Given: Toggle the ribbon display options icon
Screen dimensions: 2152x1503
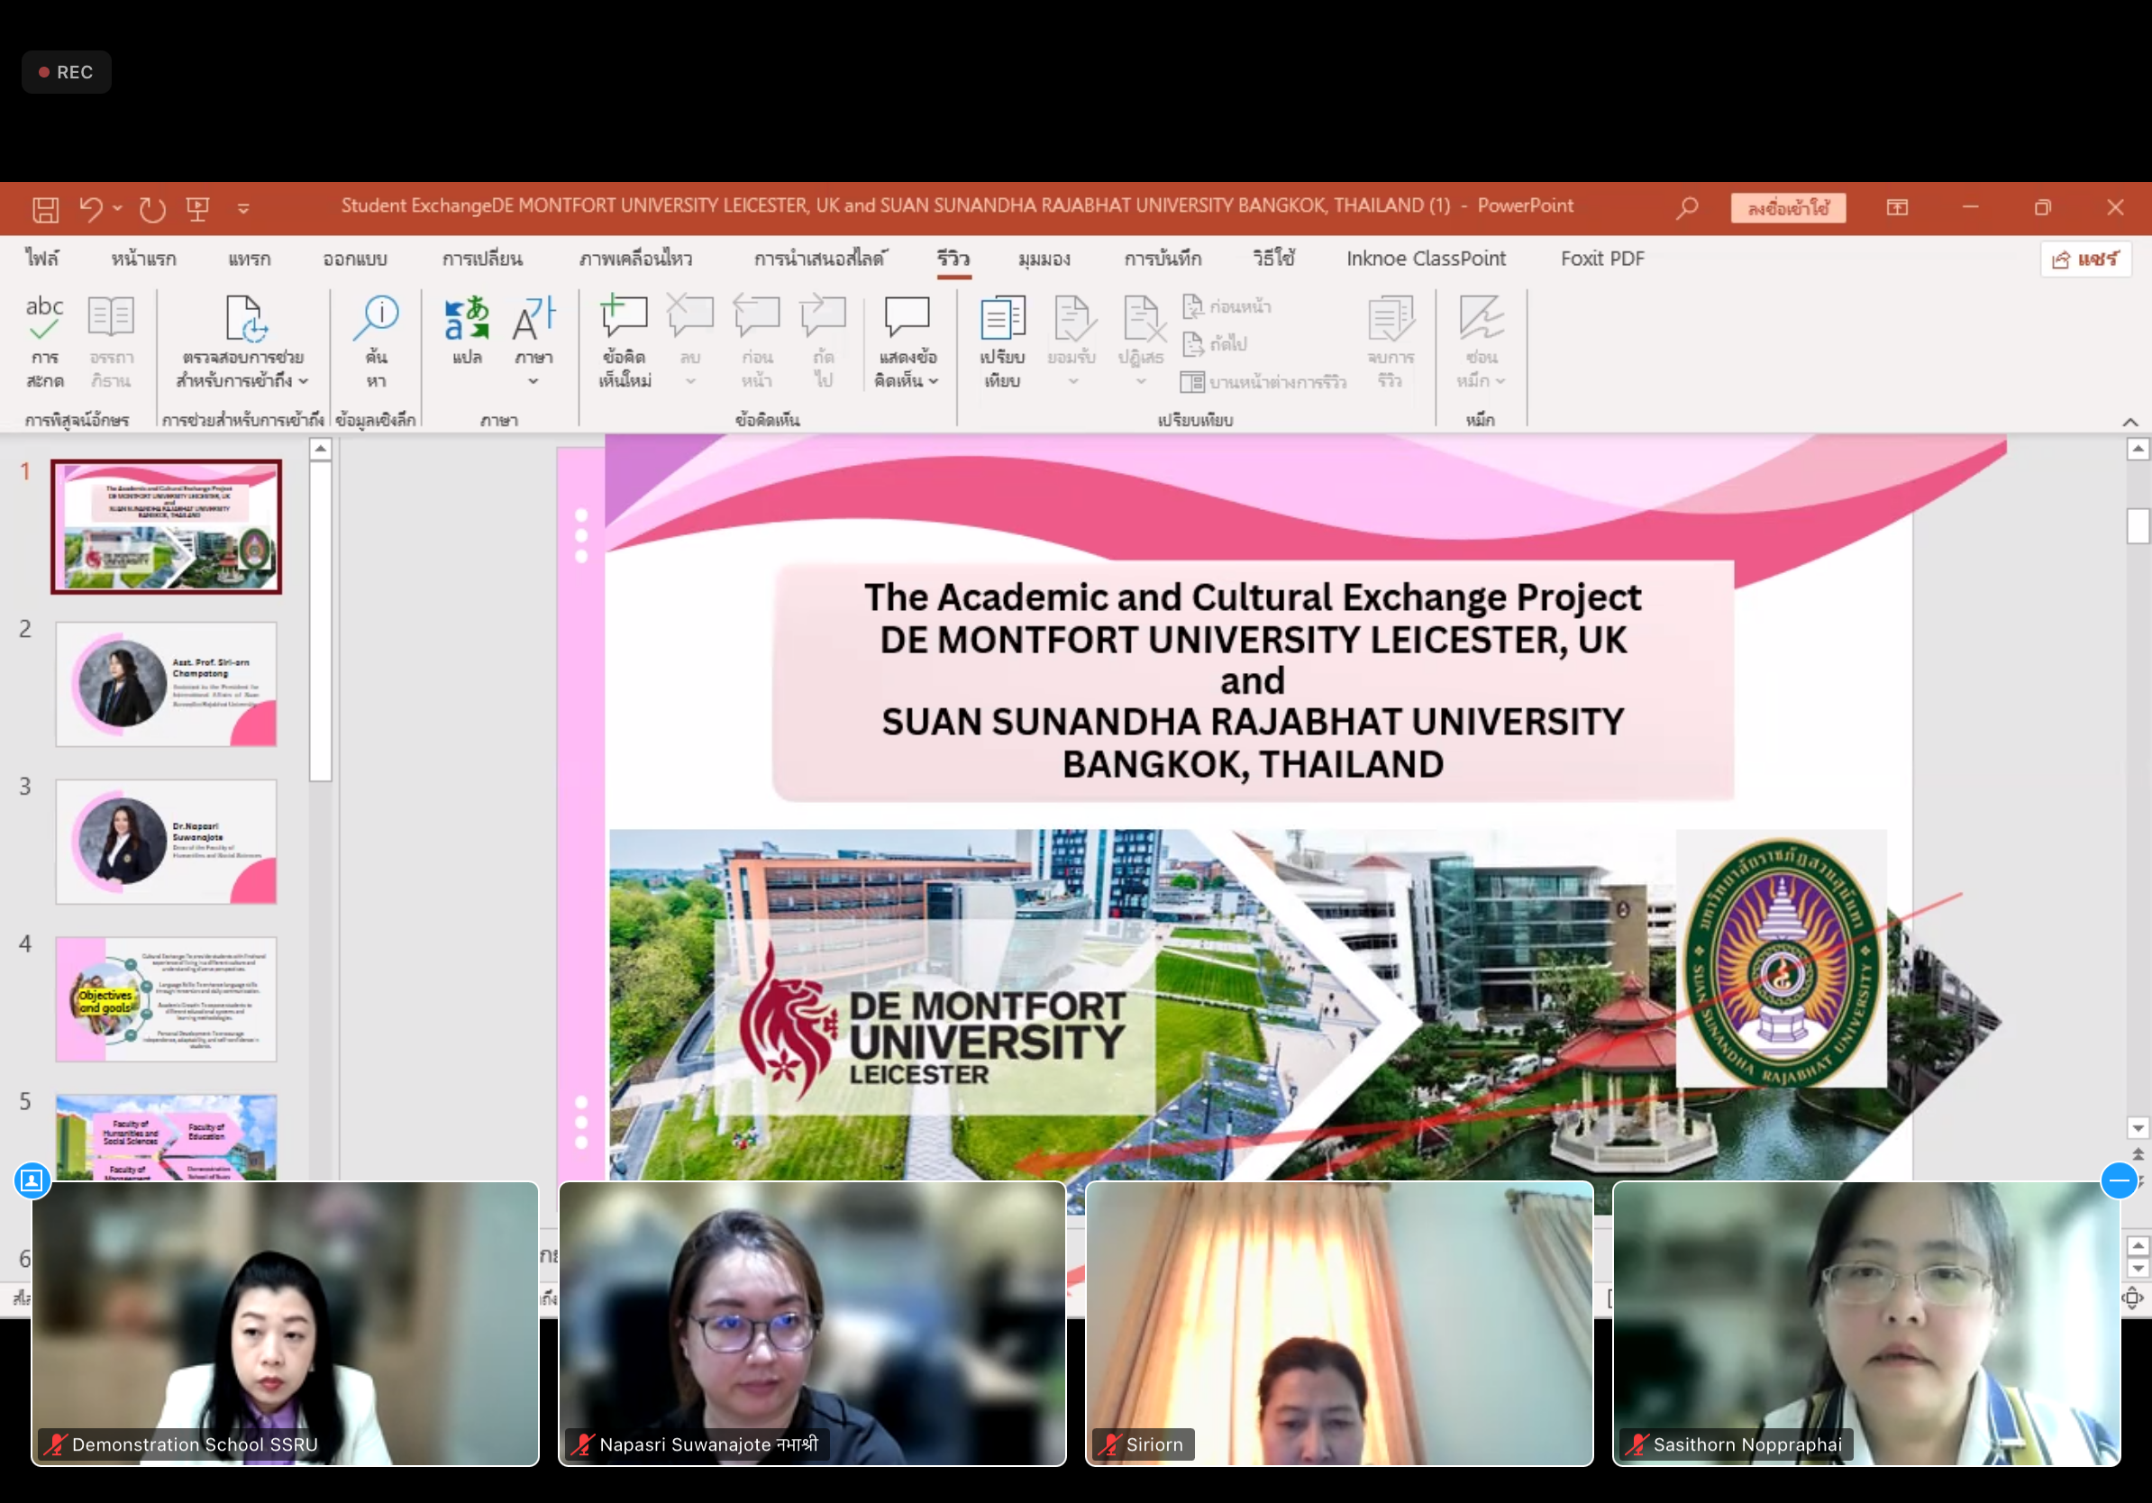Looking at the screenshot, I should (x=1897, y=207).
